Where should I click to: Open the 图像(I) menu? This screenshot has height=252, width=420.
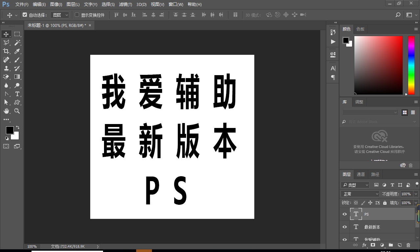(56, 5)
